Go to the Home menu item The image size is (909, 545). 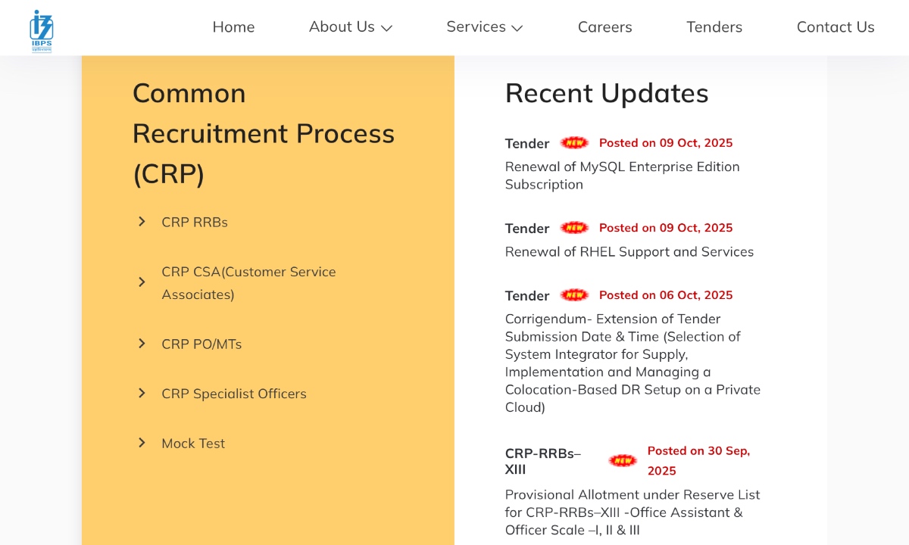[233, 27]
